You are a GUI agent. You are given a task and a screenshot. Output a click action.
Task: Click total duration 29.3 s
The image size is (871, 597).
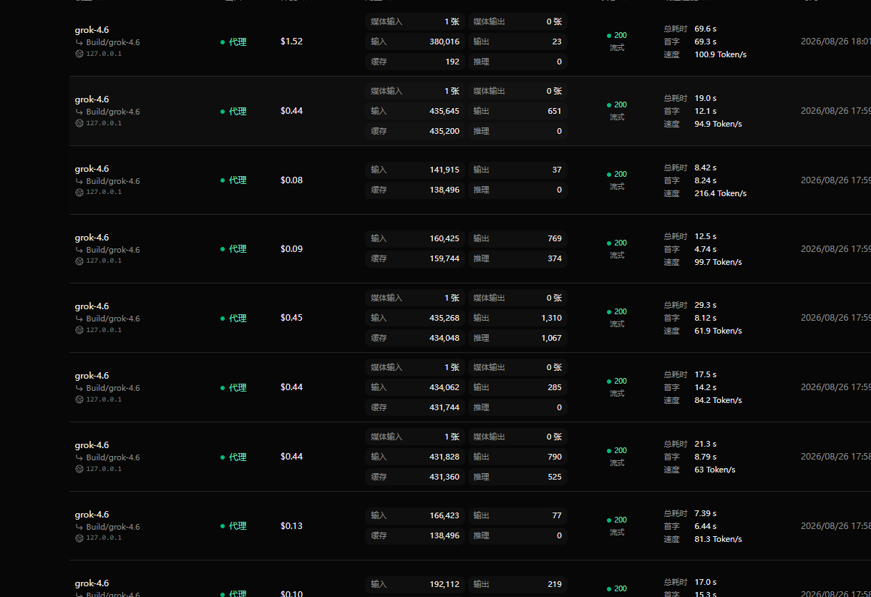706,305
